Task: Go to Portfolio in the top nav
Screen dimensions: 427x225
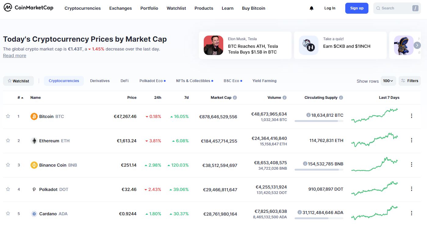Action: point(149,8)
